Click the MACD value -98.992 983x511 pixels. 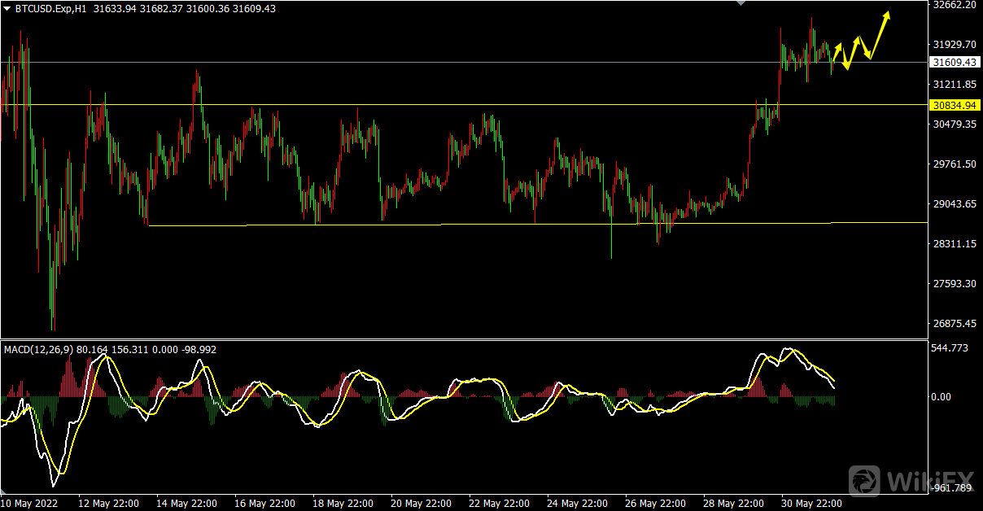point(199,350)
